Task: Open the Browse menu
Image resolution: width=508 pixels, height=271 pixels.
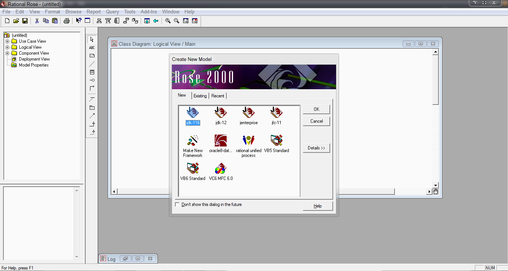Action: 73,12
